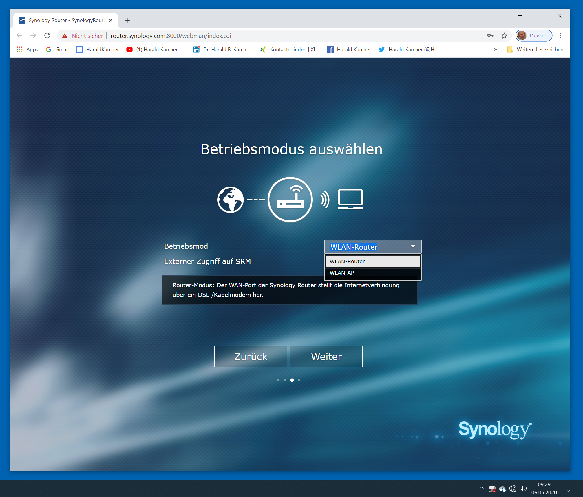Click the volume icon in the system tray
The height and width of the screenshot is (497, 583).
tap(523, 489)
